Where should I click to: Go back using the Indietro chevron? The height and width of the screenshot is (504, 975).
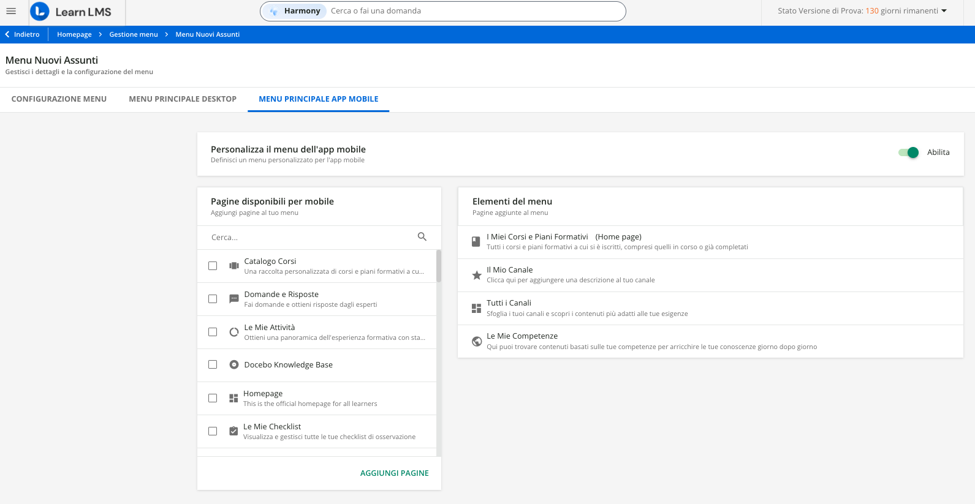pos(7,34)
